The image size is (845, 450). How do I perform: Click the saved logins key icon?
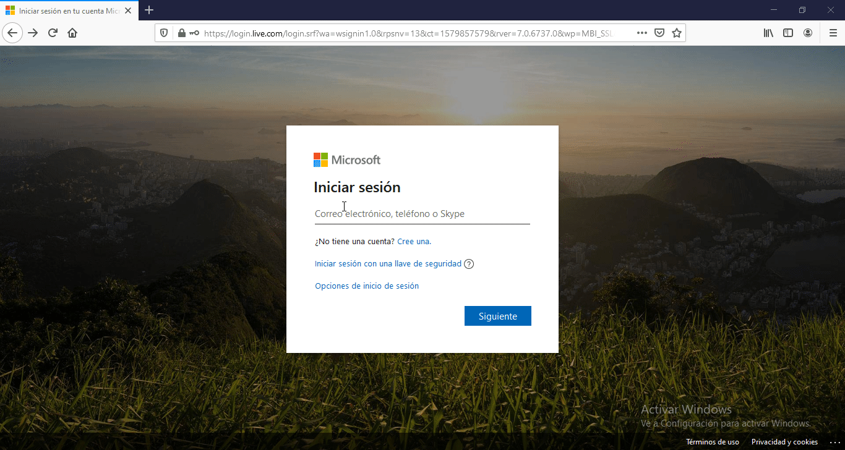194,33
